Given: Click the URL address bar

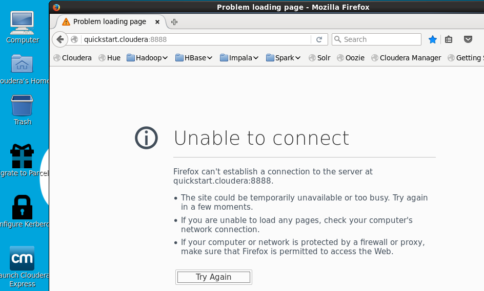Looking at the screenshot, I should pyautogui.click(x=196, y=39).
